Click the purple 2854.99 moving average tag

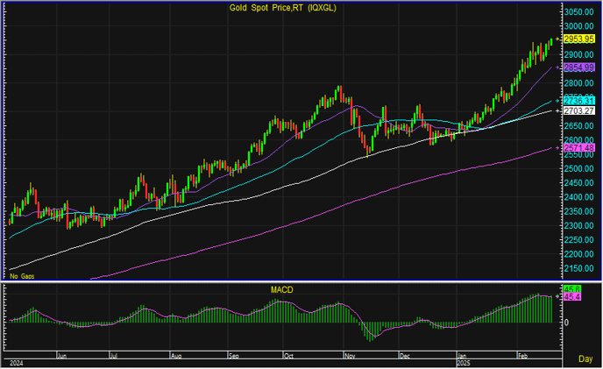[579, 67]
